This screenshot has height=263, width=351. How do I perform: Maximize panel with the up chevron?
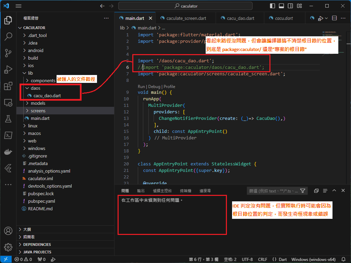click(x=334, y=191)
